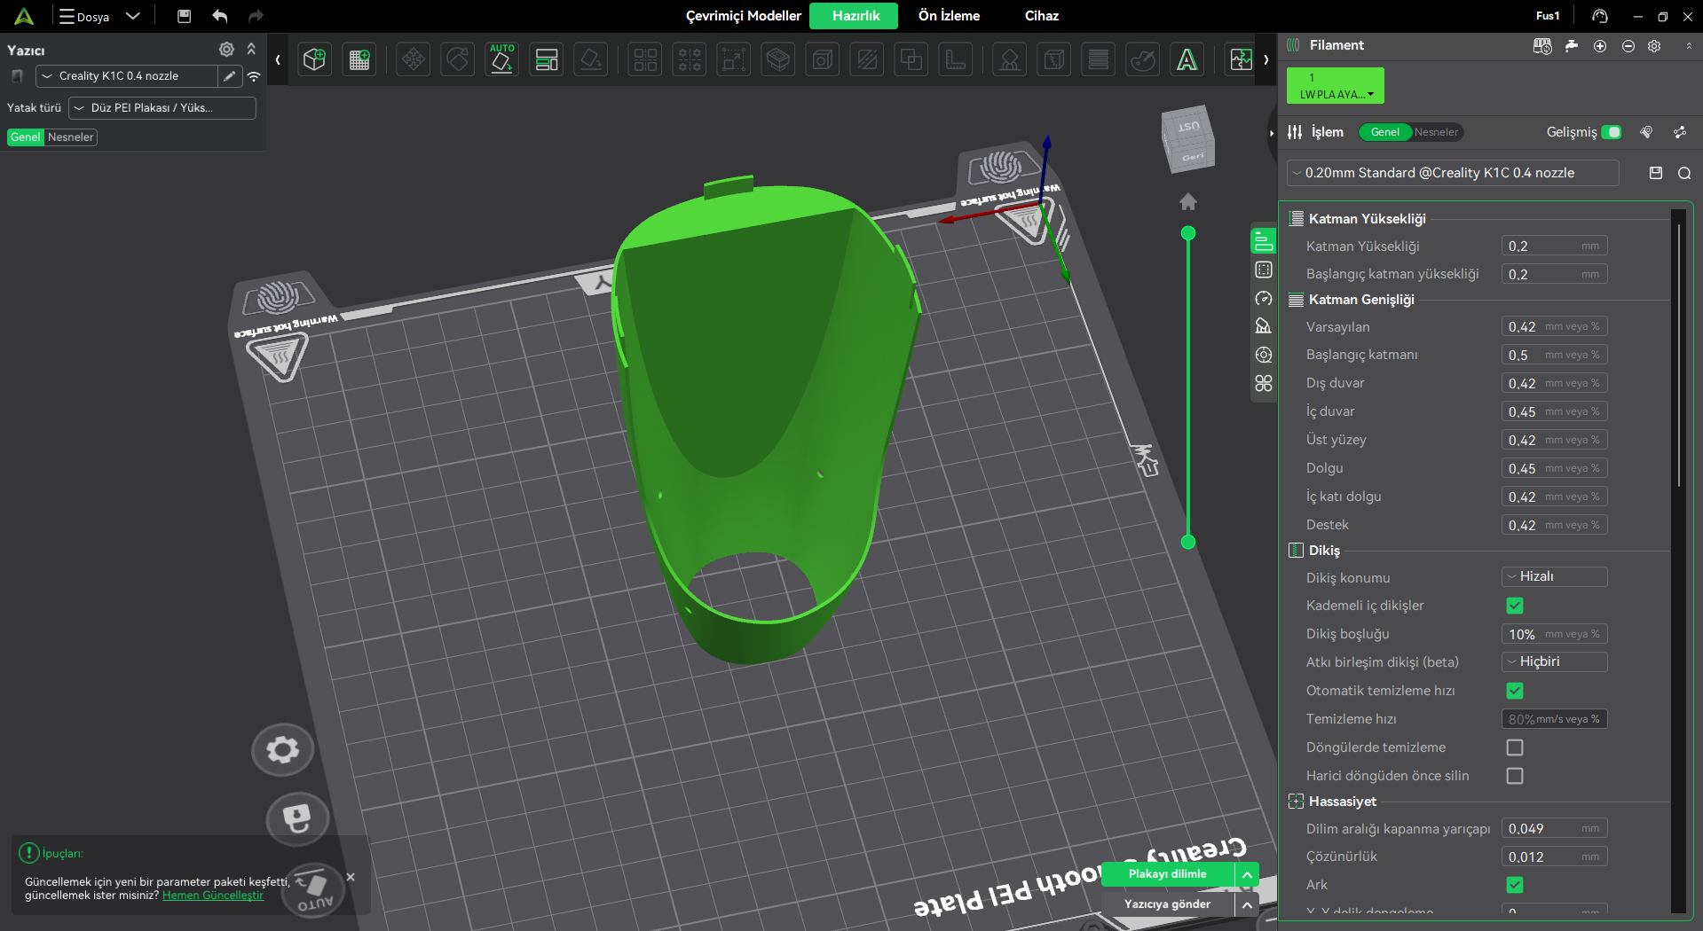Click Plakayı dilimle button
This screenshot has width=1703, height=931.
1167,874
